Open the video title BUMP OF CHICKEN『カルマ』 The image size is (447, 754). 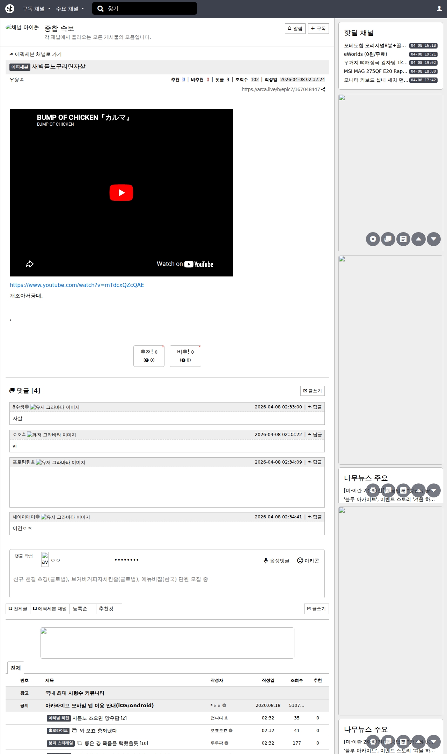84,117
